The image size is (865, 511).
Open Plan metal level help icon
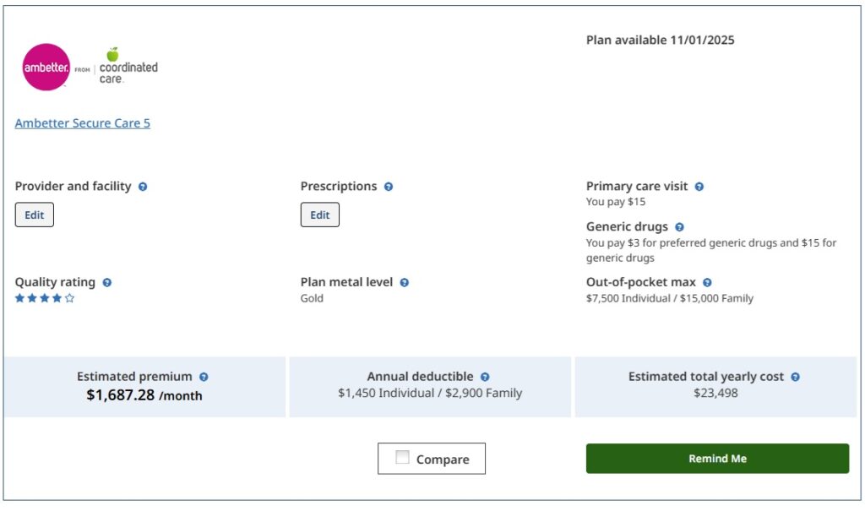[405, 283]
